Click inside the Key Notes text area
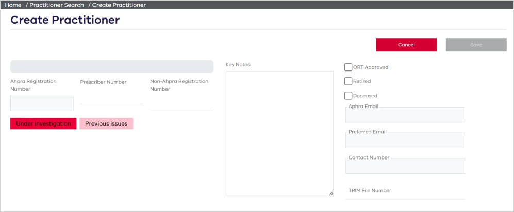 tap(279, 133)
